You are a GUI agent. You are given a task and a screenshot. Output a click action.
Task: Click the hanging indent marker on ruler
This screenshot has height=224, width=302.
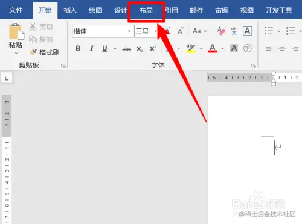coord(273,81)
